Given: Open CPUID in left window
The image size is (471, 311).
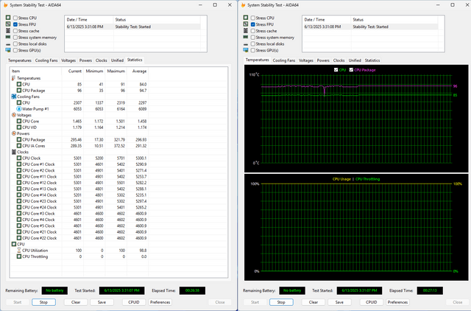Looking at the screenshot, I should 134,302.
